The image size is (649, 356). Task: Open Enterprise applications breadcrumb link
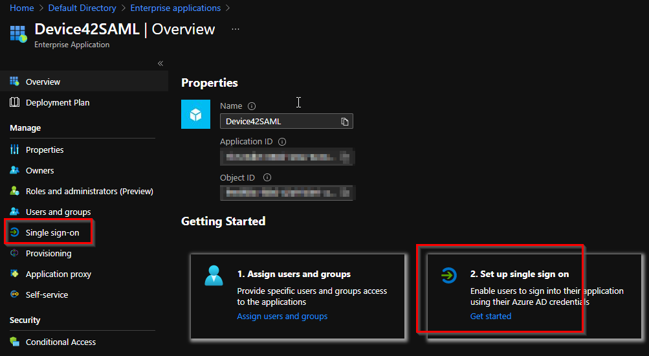pos(175,8)
